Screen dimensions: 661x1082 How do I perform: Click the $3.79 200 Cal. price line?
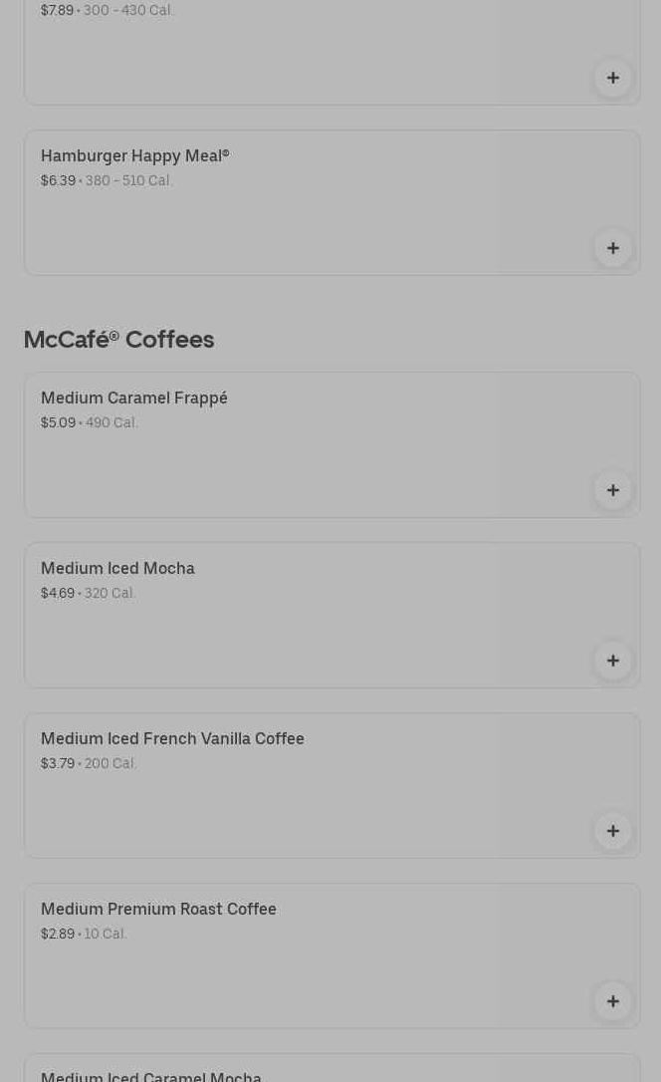click(x=89, y=764)
